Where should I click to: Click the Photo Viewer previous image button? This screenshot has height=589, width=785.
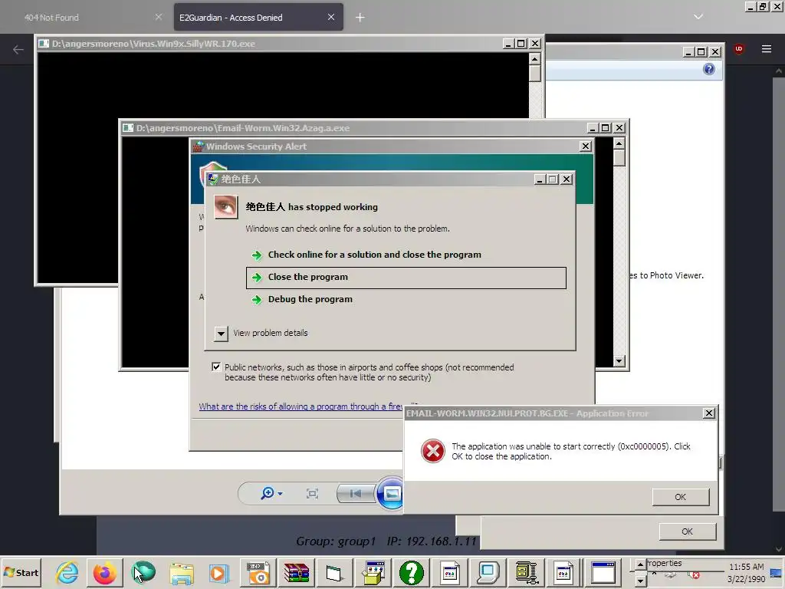356,494
